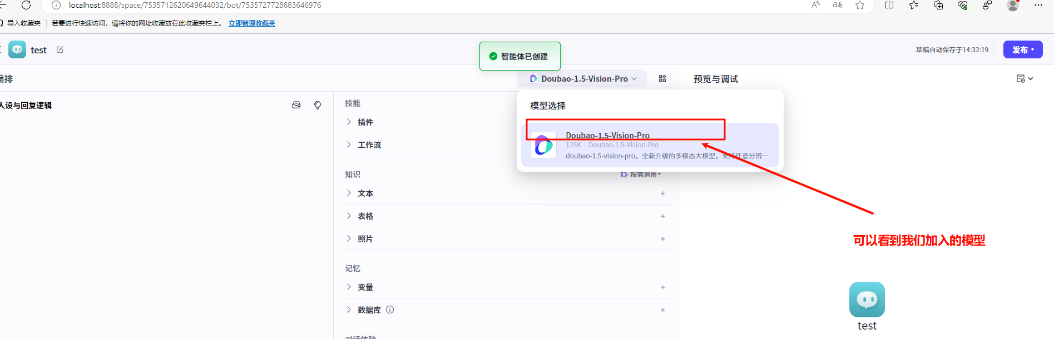Image resolution: width=1054 pixels, height=339 pixels.
Task: Click the 智能体已创建 notification toast
Action: pyautogui.click(x=519, y=56)
